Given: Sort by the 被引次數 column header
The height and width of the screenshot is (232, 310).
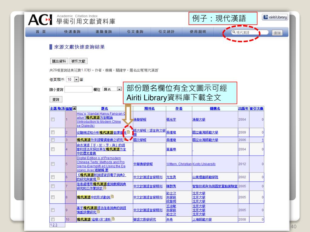Looking at the screenshot, I should 256,108.
